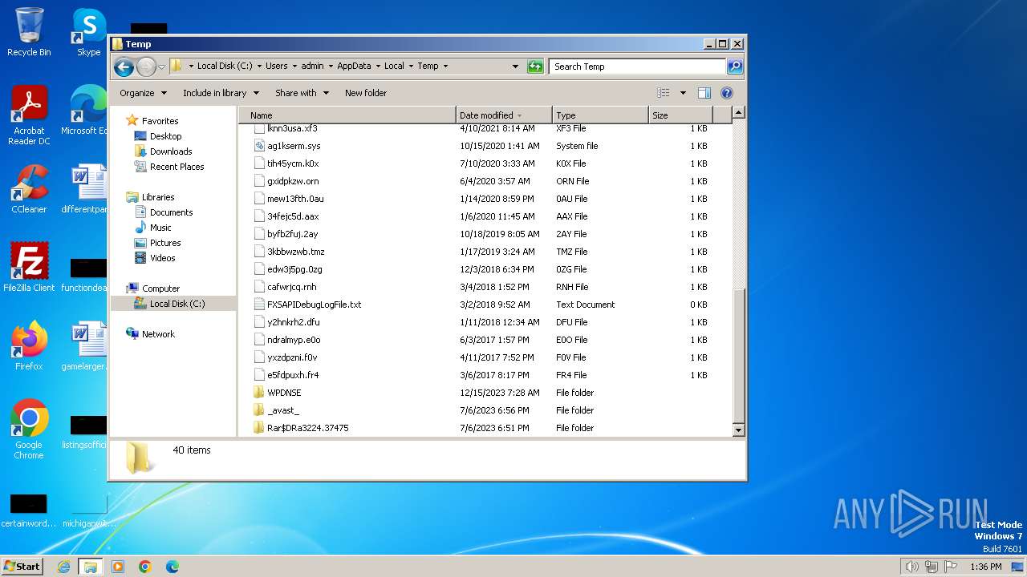This screenshot has height=577, width=1027.
Task: Open Windows Media Player from the taskbar
Action: (118, 567)
